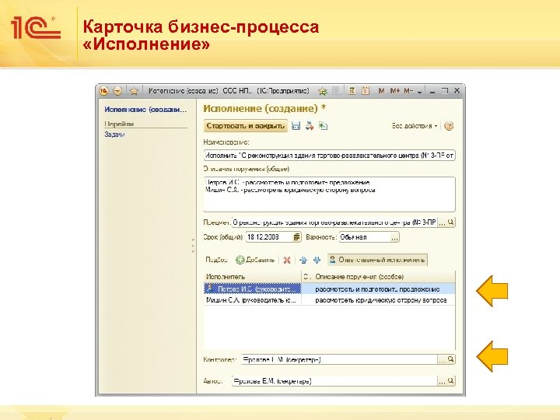The image size is (560, 420).
Task: Click Описание поручения (особое) column header
Action: pyautogui.click(x=385, y=276)
